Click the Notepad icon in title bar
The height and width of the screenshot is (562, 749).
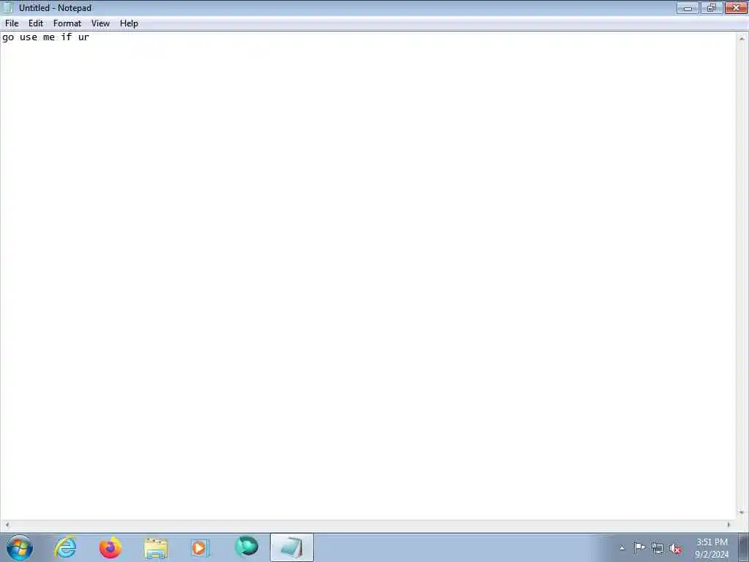(8, 7)
